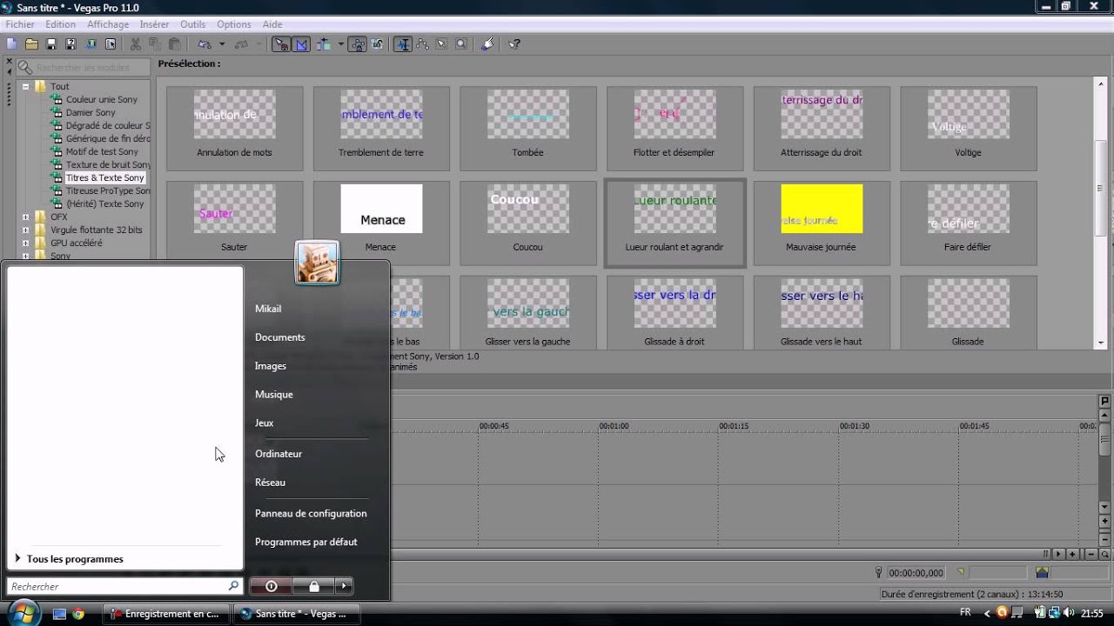The image size is (1114, 626).
Task: Expand the Virgule flottante 32 bits node
Action: point(26,230)
